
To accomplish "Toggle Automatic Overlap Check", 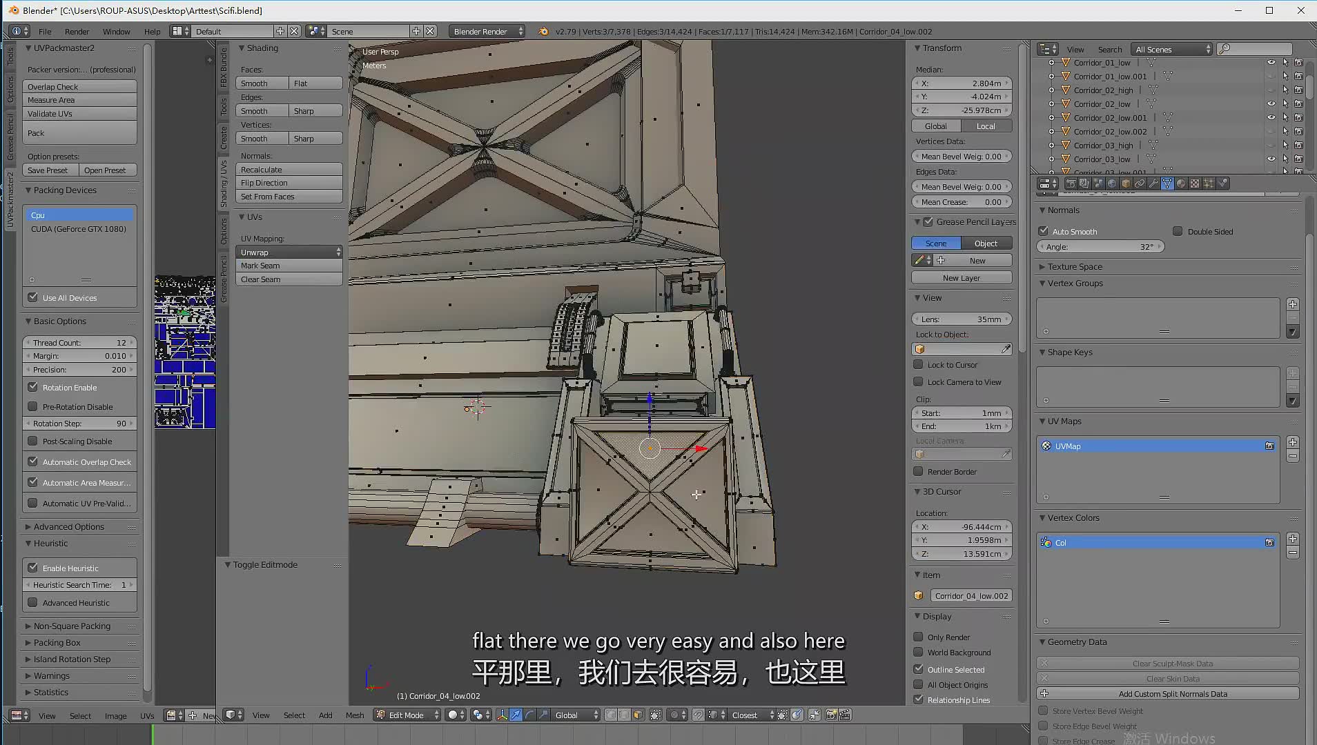I will [32, 461].
